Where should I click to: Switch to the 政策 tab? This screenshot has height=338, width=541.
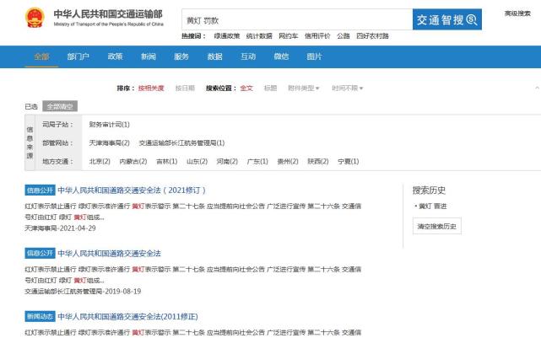pyautogui.click(x=115, y=56)
